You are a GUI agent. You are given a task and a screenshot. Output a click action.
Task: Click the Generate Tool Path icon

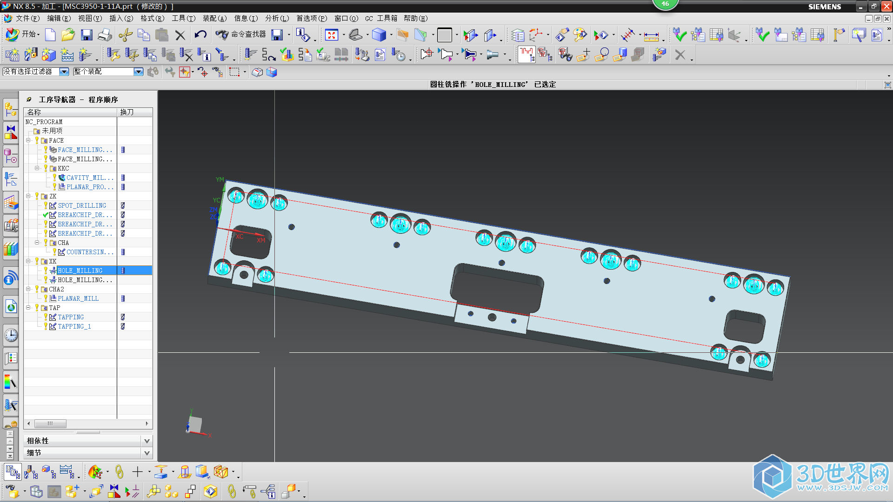coord(250,55)
